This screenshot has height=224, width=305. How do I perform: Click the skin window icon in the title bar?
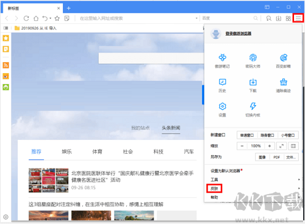(x=267, y=7)
